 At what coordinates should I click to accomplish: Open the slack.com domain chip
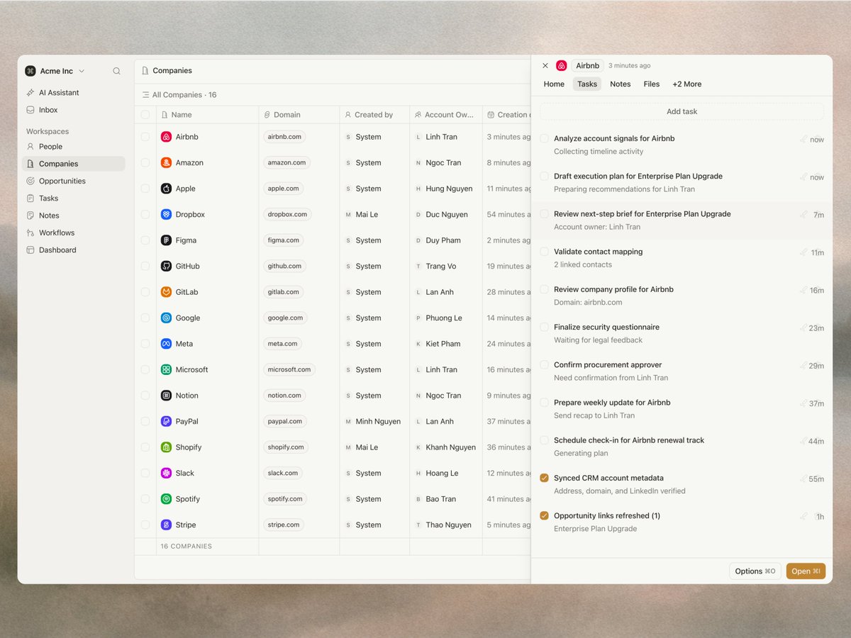coord(283,473)
